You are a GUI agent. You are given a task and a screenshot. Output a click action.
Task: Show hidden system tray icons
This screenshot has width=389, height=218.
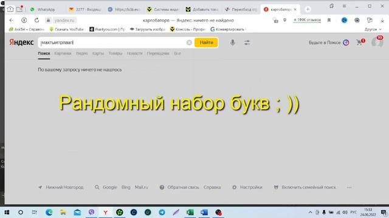[310, 213]
